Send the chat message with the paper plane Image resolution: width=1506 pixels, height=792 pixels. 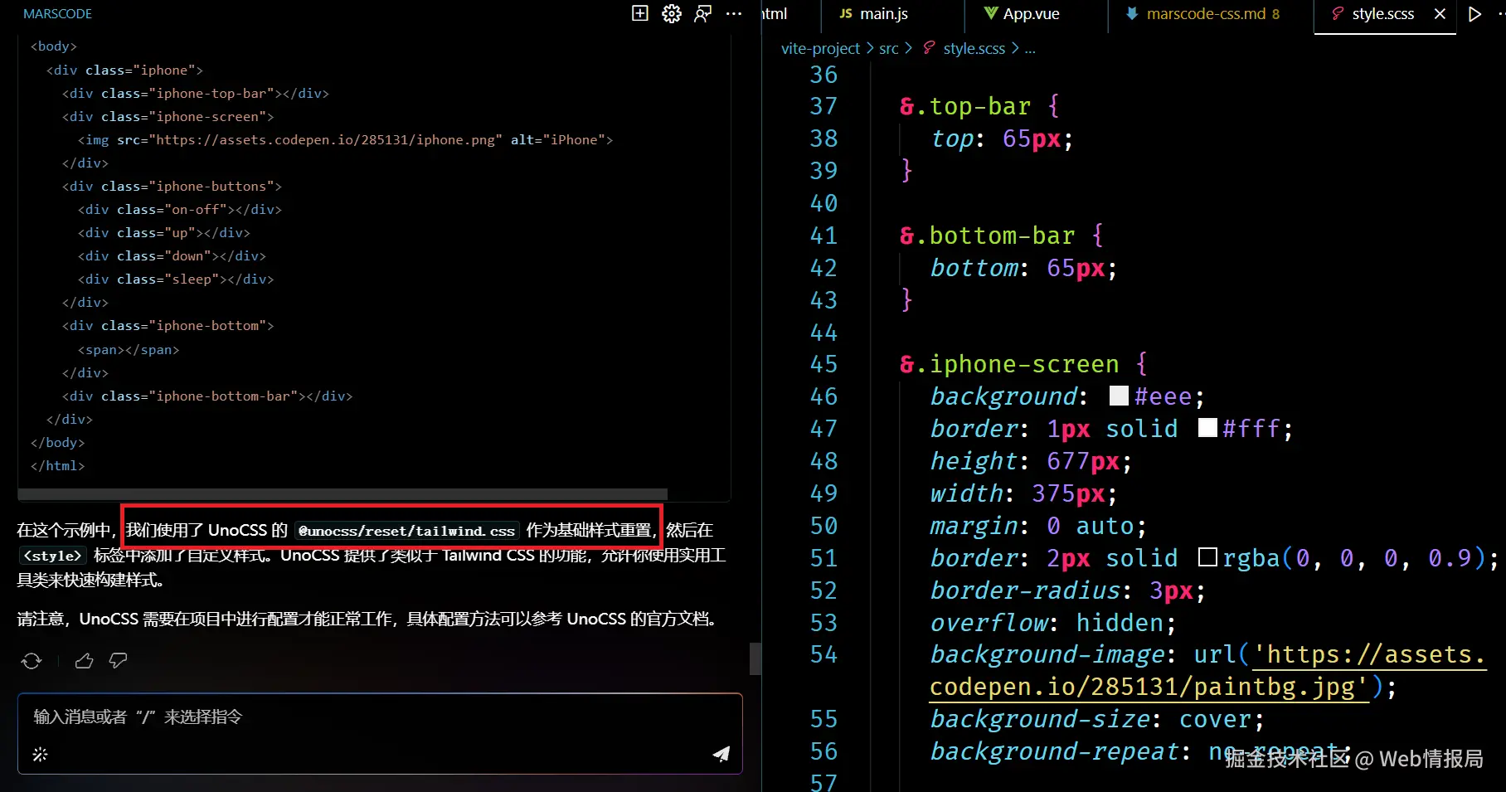721,753
